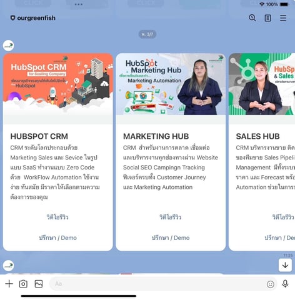Tap the plus attachment icon

(x=9, y=284)
